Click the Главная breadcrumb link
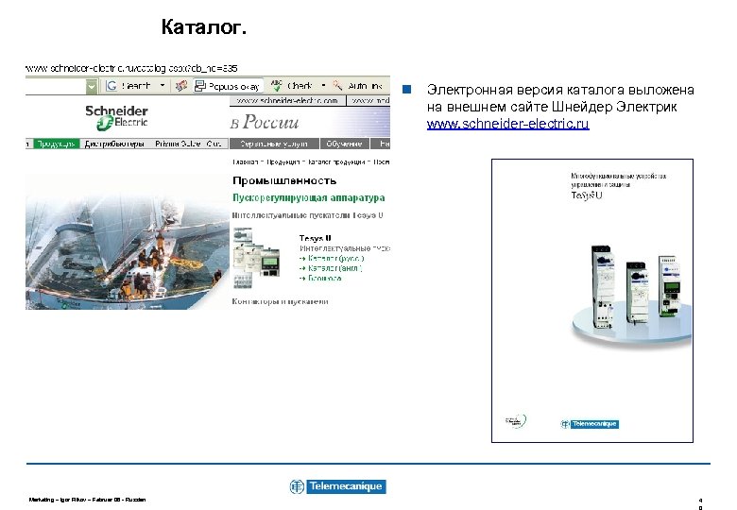Viewport: 737px width, 510px height. pyautogui.click(x=245, y=162)
